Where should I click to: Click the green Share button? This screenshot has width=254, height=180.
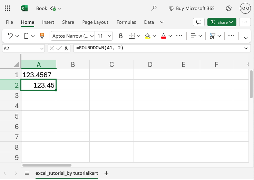(222, 22)
